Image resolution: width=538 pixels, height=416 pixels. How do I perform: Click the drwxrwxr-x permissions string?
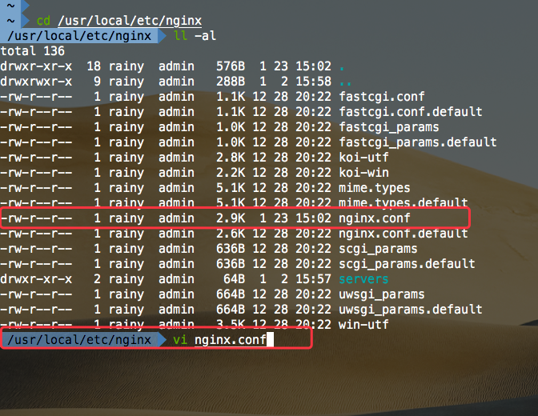(36, 82)
